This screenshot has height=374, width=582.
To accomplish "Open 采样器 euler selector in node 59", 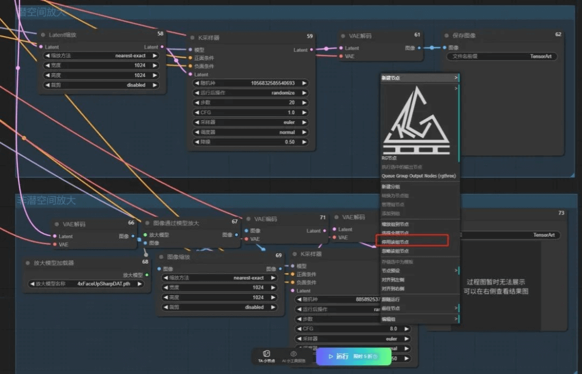I will [250, 122].
